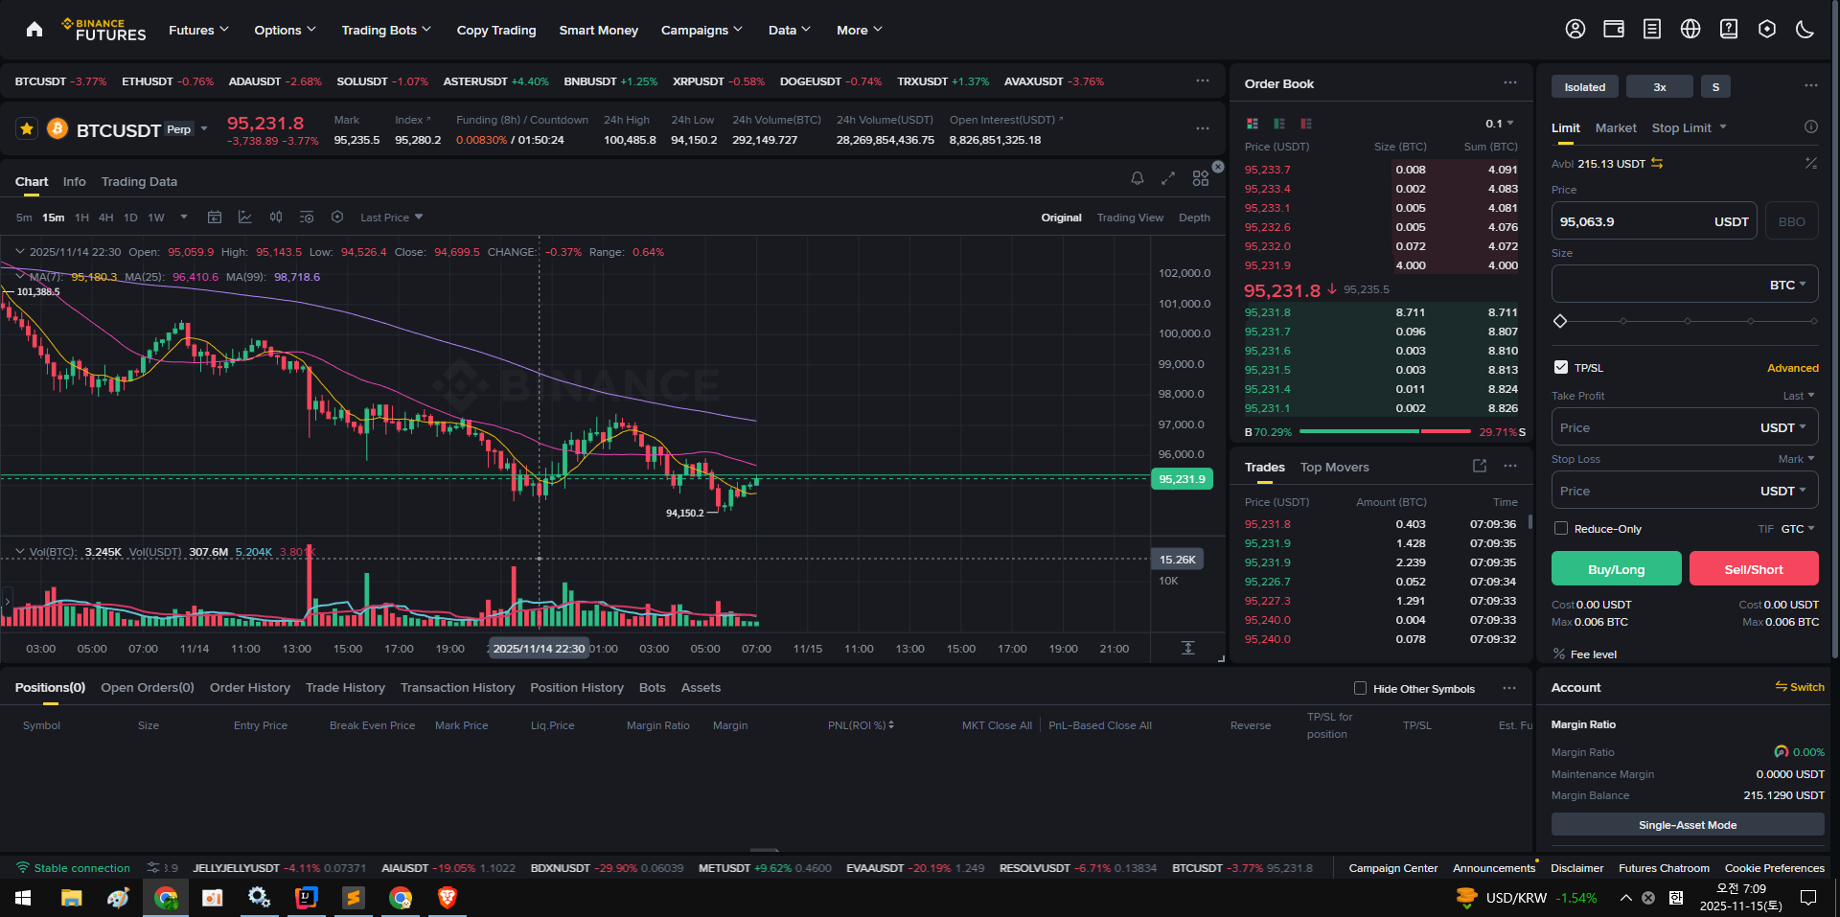The width and height of the screenshot is (1840, 917).
Task: Open the language globe icon
Action: pos(1690,30)
